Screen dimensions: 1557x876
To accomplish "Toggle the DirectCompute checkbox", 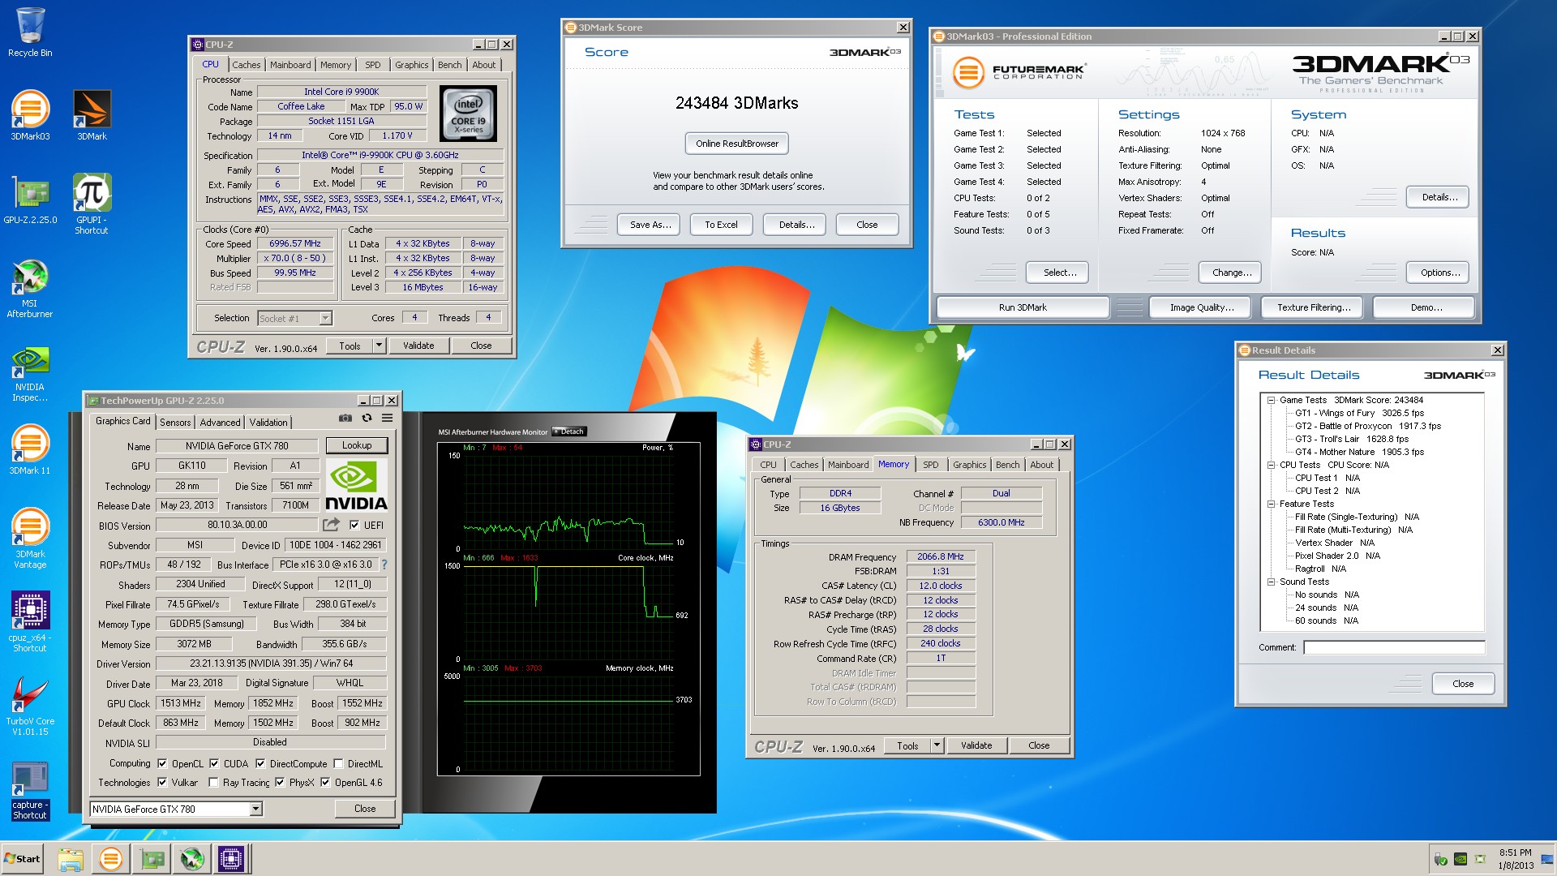I will (260, 763).
